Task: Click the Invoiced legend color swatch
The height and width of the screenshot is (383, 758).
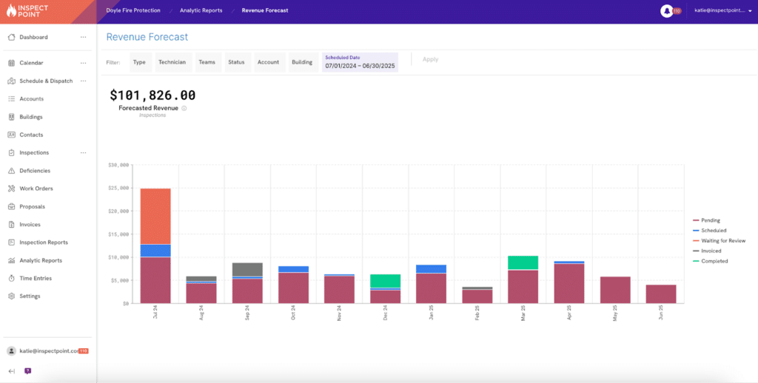Action: [696, 251]
